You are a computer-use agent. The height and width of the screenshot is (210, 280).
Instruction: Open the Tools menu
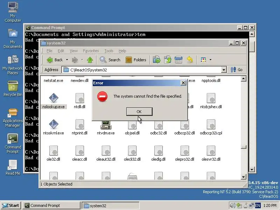[109, 51]
